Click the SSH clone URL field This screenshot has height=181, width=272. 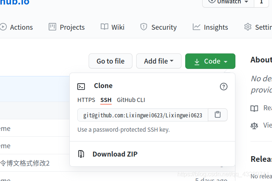143,115
